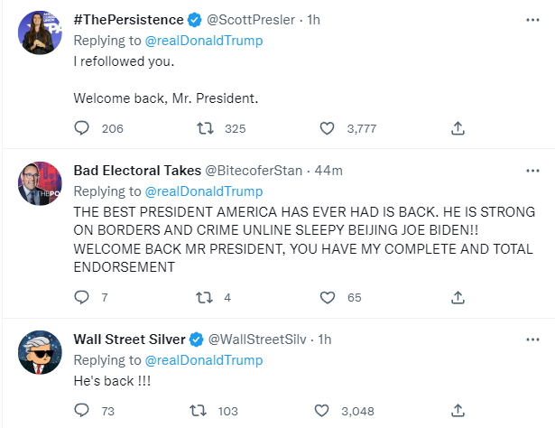Reply to Bad Electoral Takes tweet
This screenshot has height=428, width=555.
[82, 297]
